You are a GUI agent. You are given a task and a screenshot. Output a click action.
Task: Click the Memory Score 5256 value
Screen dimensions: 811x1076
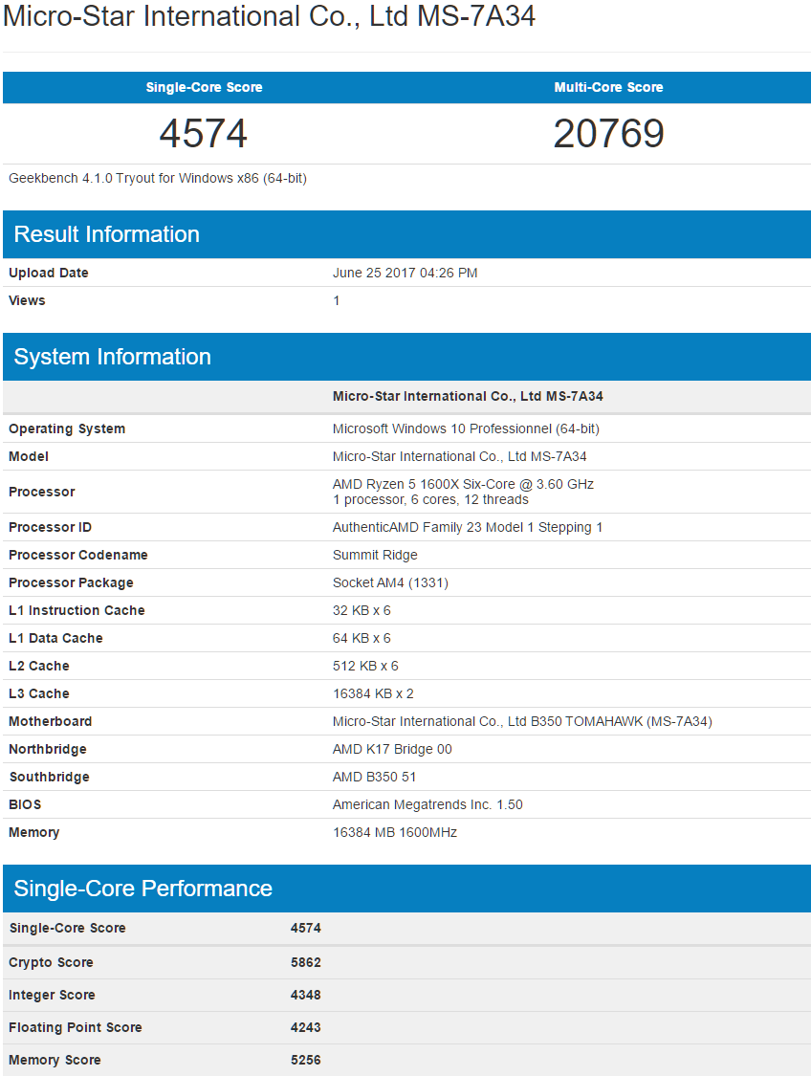(306, 1060)
